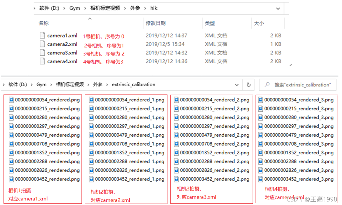Click icon of 000000000280_rendered.png

pyautogui.click(x=11, y=118)
